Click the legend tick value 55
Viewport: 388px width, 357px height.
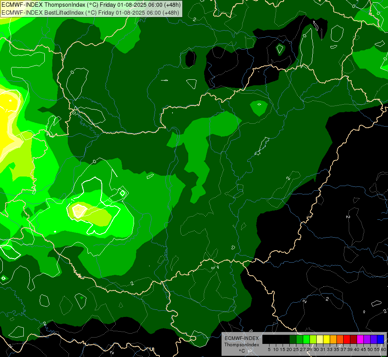377,349
